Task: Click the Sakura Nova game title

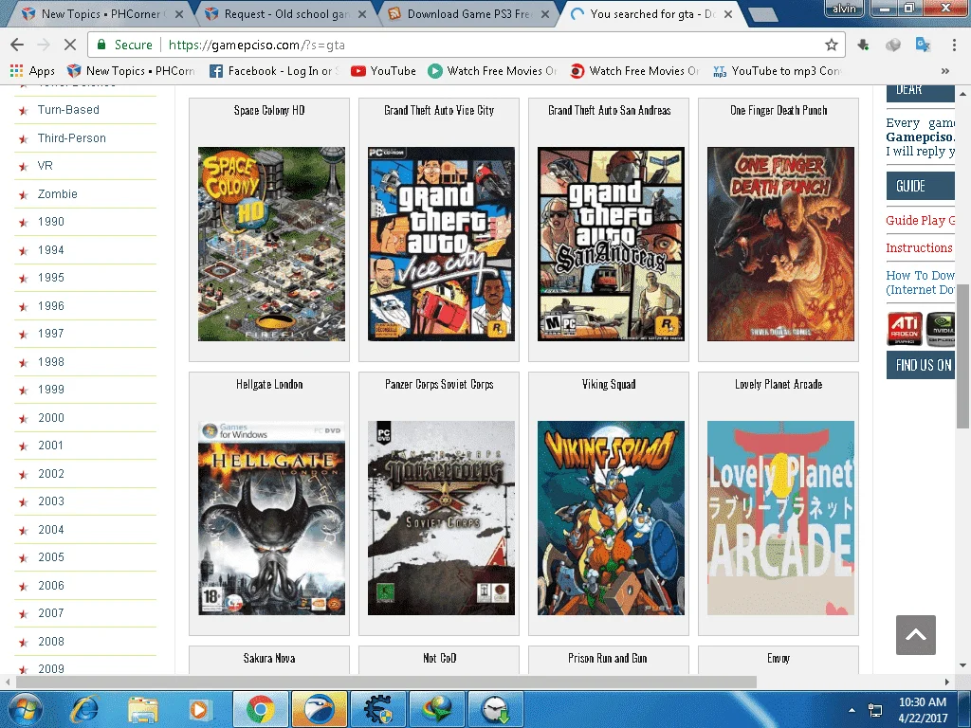Action: click(269, 658)
